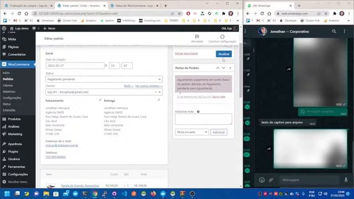Open the Status dropdown Pagamento pendente
This screenshot has height=199, width=354.
click(x=104, y=79)
